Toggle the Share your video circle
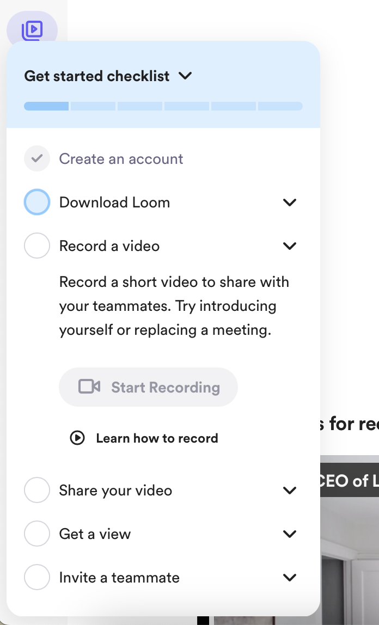 pos(37,490)
